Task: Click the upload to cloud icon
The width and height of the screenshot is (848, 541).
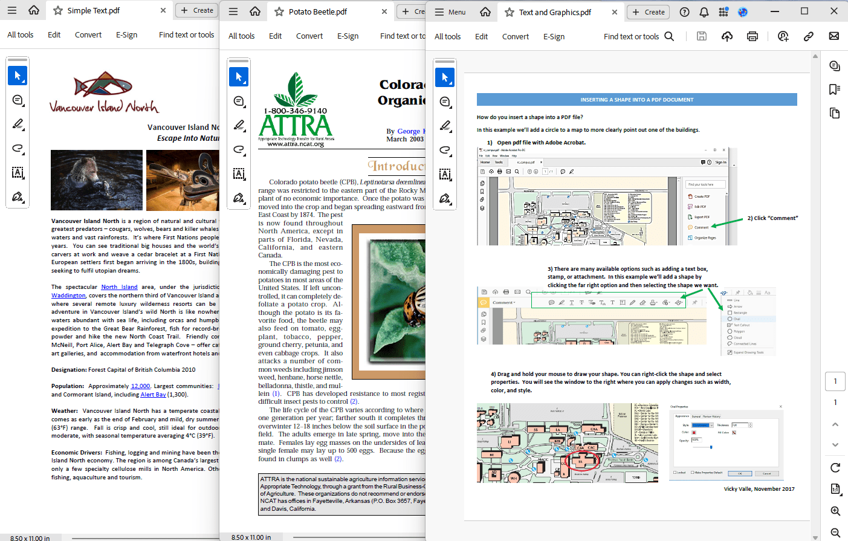Action: 727,36
